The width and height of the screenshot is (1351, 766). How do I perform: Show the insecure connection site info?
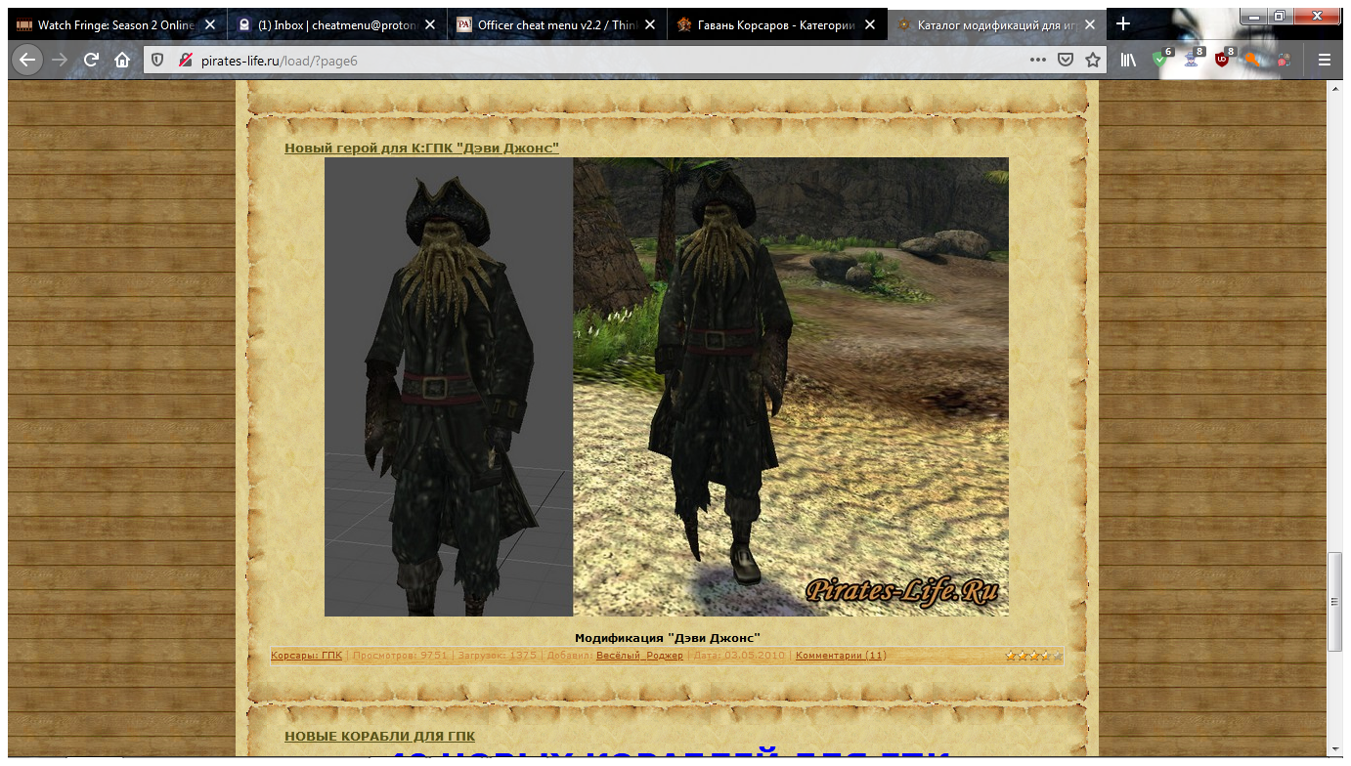(x=185, y=61)
